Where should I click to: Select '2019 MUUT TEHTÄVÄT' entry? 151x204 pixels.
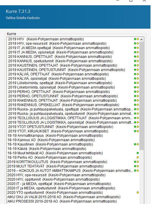tap(73, 166)
